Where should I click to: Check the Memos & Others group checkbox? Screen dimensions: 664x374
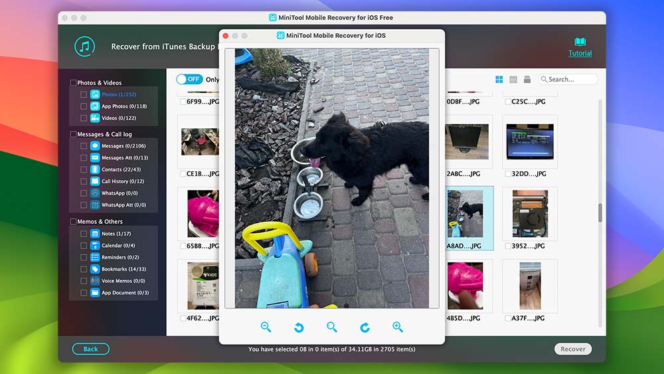[73, 221]
